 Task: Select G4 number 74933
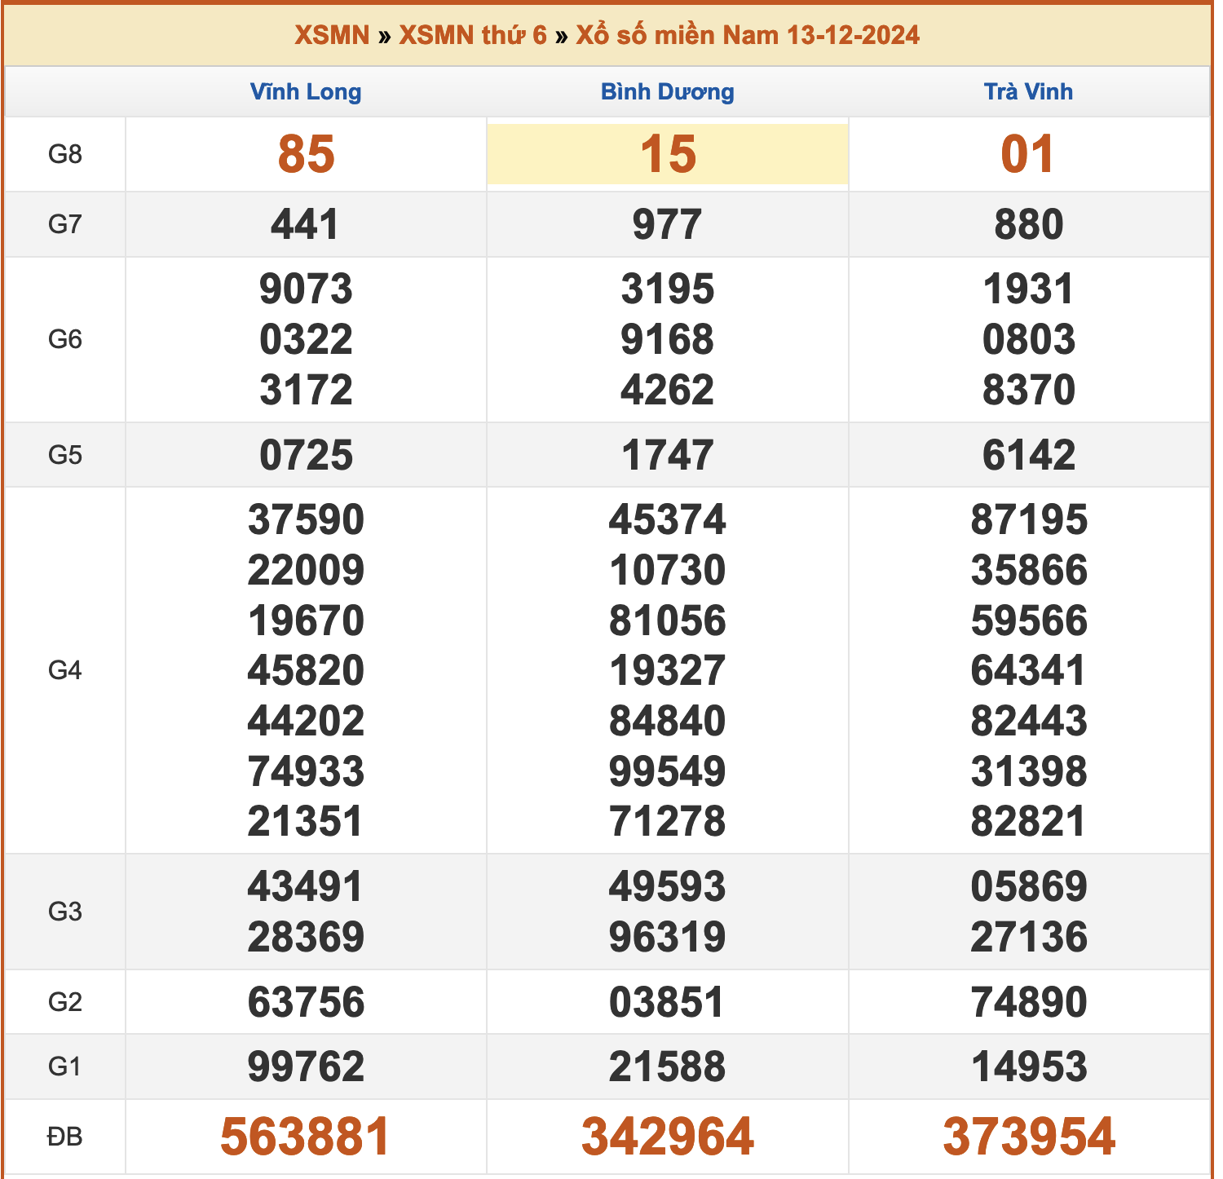click(x=306, y=771)
